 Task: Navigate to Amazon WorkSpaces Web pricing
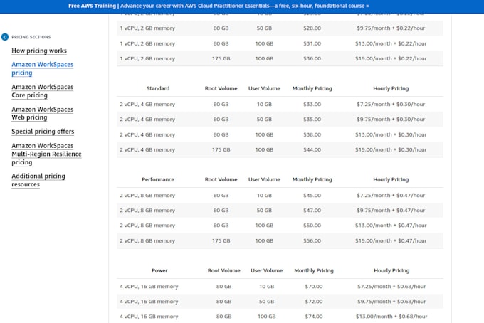pos(42,113)
